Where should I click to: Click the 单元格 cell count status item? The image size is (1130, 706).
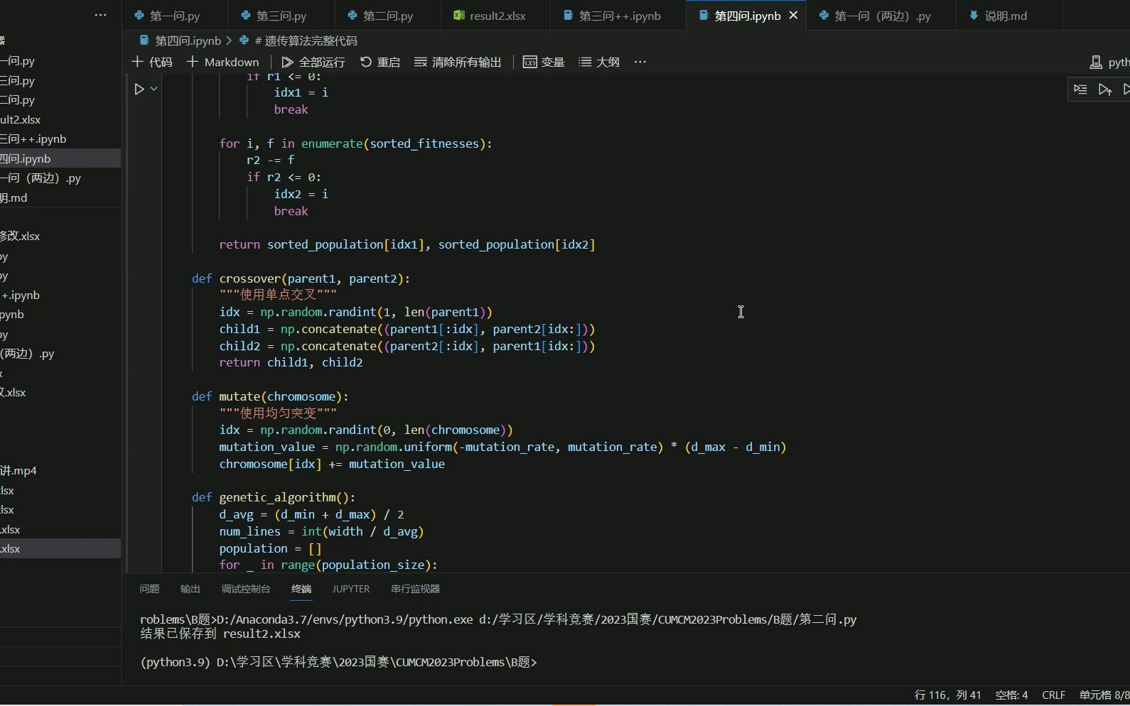click(1104, 695)
